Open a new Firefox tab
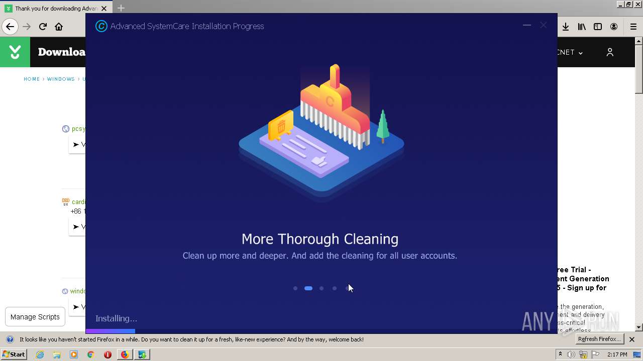Viewport: 643px width, 361px height. pyautogui.click(x=121, y=8)
